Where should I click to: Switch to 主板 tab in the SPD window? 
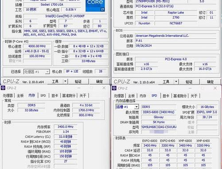[x=131, y=96]
